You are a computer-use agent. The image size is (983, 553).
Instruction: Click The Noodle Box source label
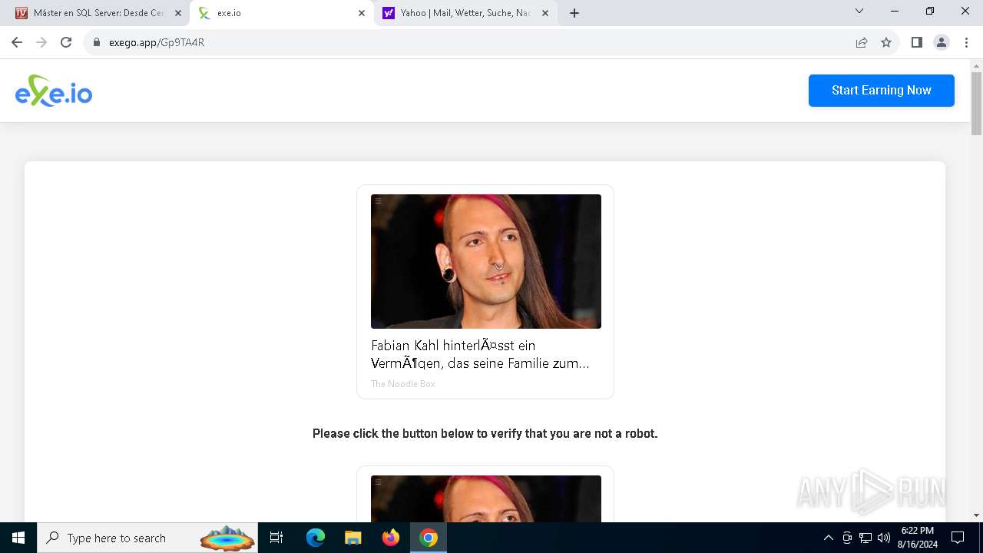point(403,384)
